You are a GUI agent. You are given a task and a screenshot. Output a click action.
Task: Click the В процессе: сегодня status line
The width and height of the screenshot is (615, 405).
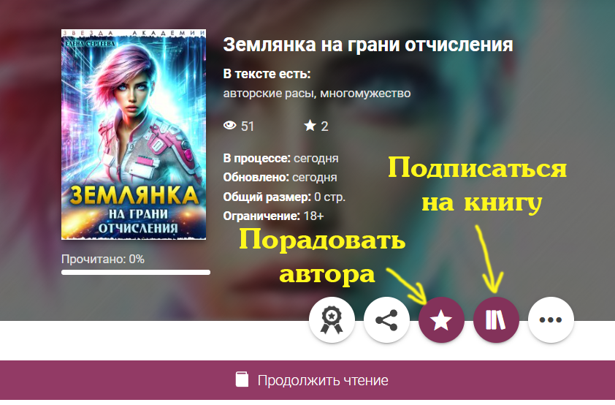[x=280, y=159]
